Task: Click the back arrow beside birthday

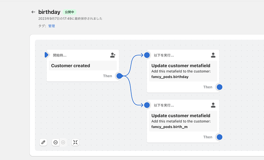Action: tap(33, 12)
